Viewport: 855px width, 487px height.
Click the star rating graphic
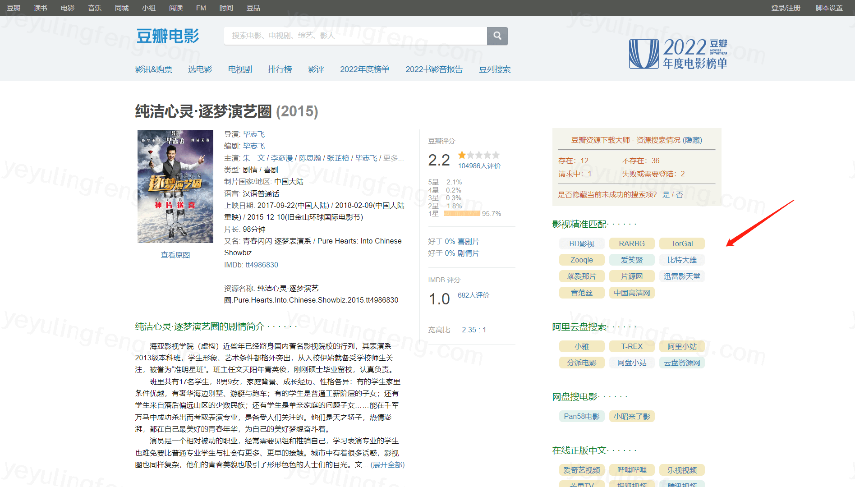[479, 155]
